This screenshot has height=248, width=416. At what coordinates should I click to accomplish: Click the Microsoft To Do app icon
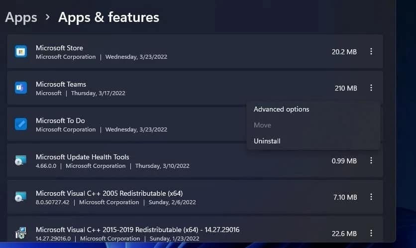[x=21, y=124]
